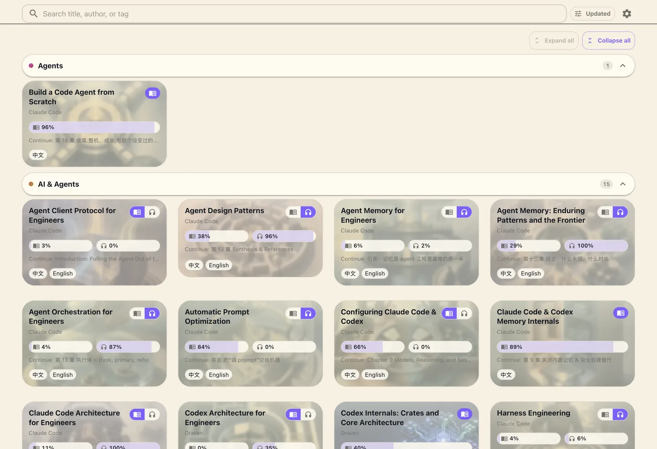Click the Collapse all button
657x449 pixels.
click(x=609, y=41)
